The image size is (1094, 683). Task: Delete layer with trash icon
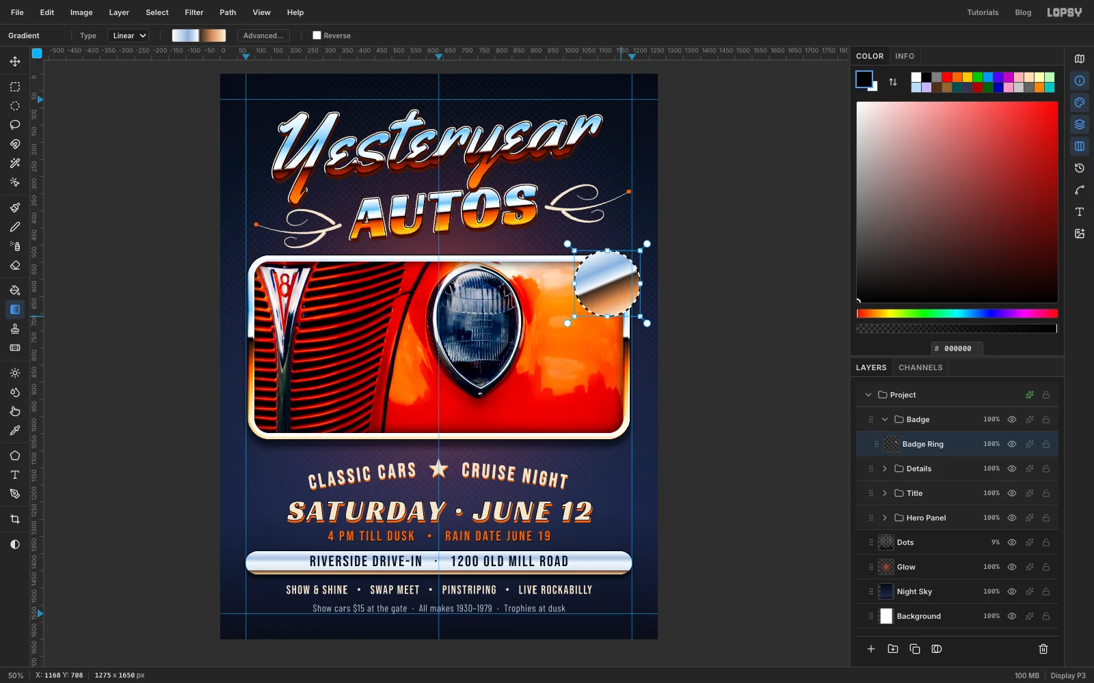[x=1043, y=649]
